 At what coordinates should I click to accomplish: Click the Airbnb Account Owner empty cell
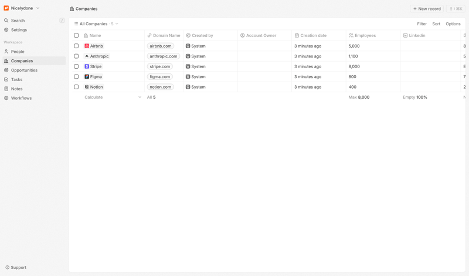pos(264,46)
